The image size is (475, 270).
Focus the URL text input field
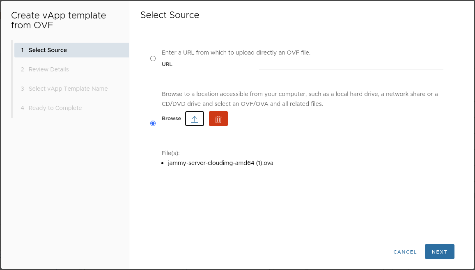click(351, 64)
